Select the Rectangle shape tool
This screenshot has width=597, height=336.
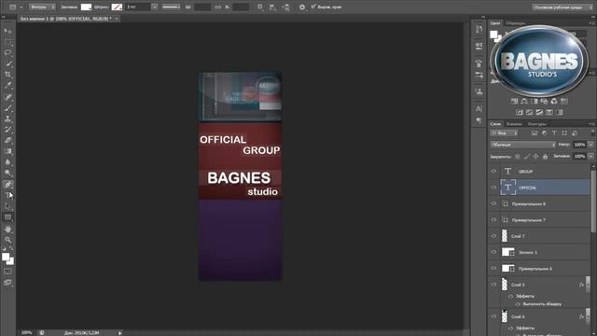click(x=7, y=217)
